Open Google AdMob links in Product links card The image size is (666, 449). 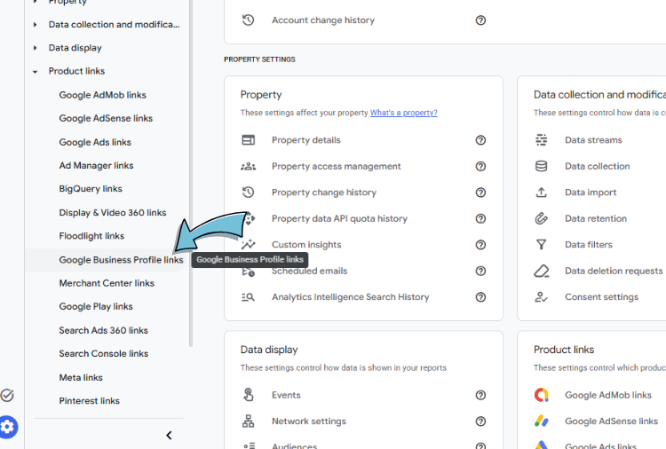(608, 395)
